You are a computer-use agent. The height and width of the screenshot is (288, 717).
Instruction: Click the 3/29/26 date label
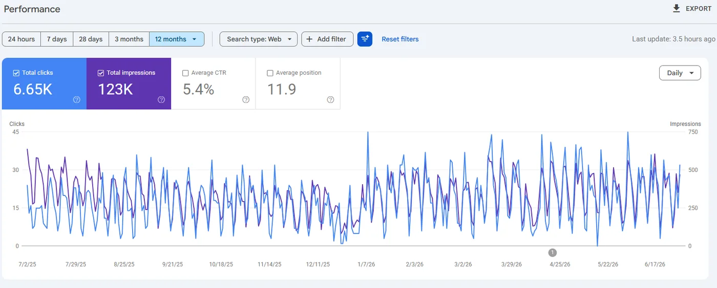coord(511,264)
